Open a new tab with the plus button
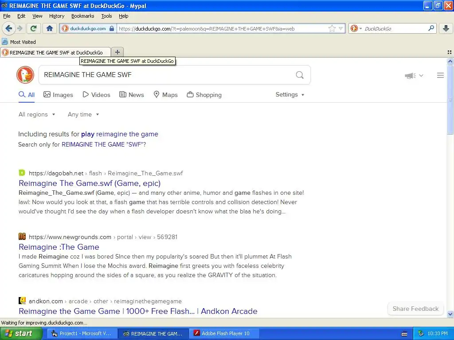Image resolution: width=454 pixels, height=340 pixels. (x=117, y=52)
